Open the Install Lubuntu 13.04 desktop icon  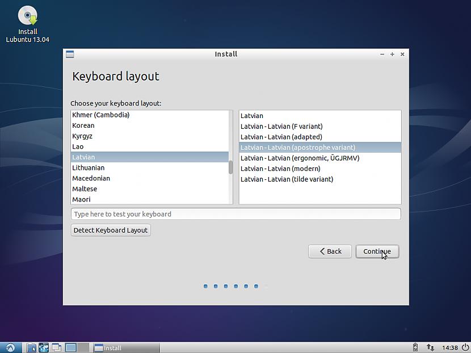[28, 24]
